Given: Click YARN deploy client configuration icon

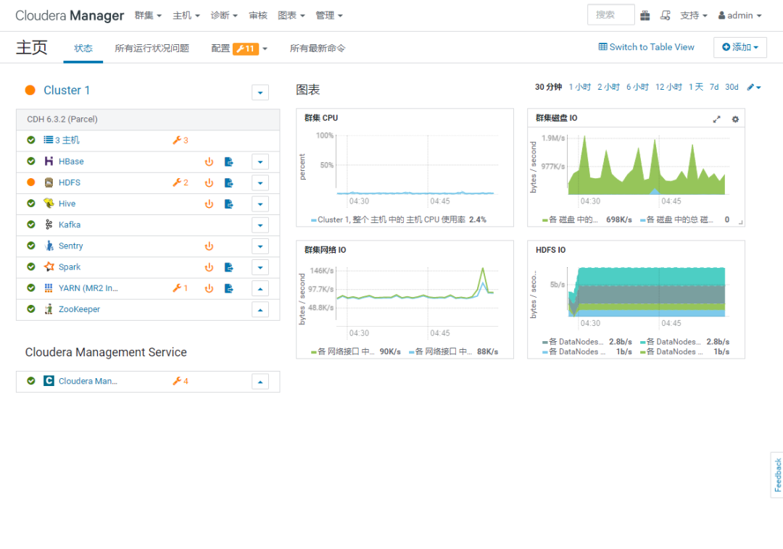Looking at the screenshot, I should pyautogui.click(x=228, y=288).
